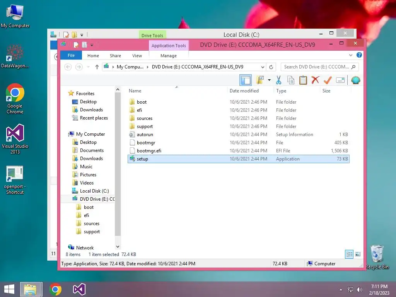Click the Drive Tools tab in Local Disk window
Screen dimensions: 396x297
(152, 35)
